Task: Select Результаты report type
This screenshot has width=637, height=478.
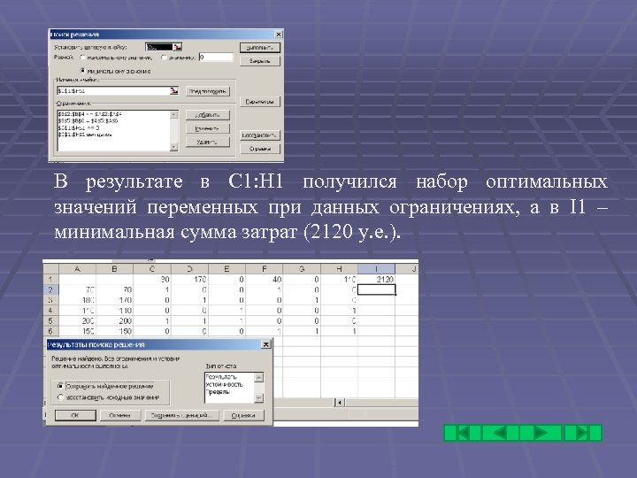Action: (221, 377)
